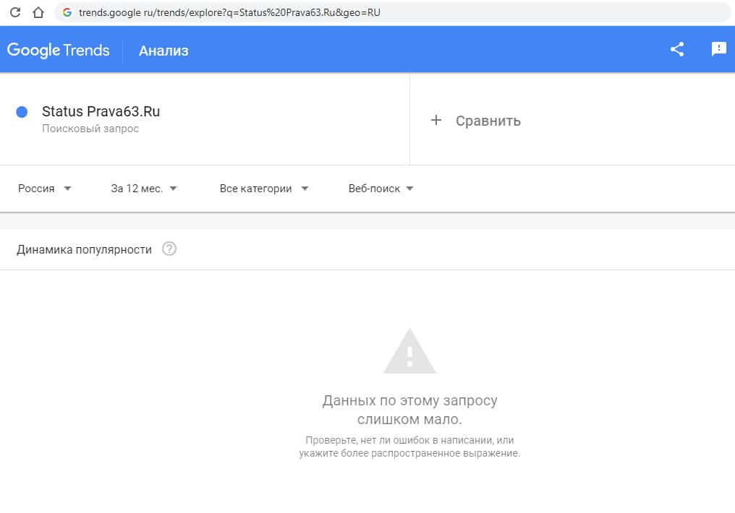Click the blue color dot for search term
Image resolution: width=735 pixels, height=513 pixels.
click(22, 112)
